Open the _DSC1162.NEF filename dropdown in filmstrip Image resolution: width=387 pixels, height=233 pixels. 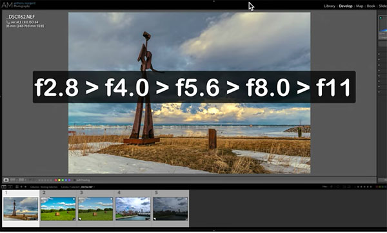(88, 187)
